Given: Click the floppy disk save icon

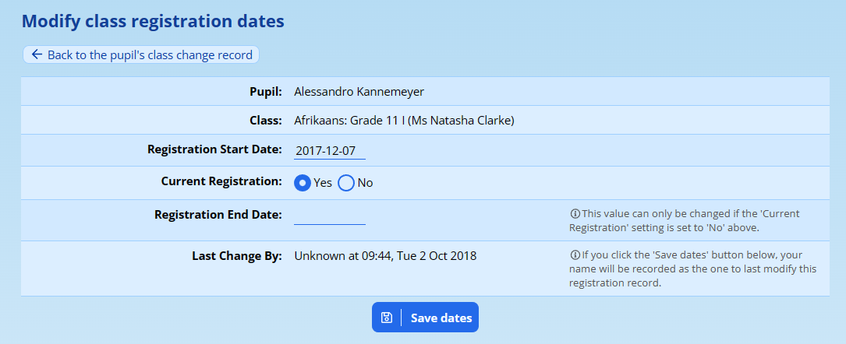Looking at the screenshot, I should [386, 318].
